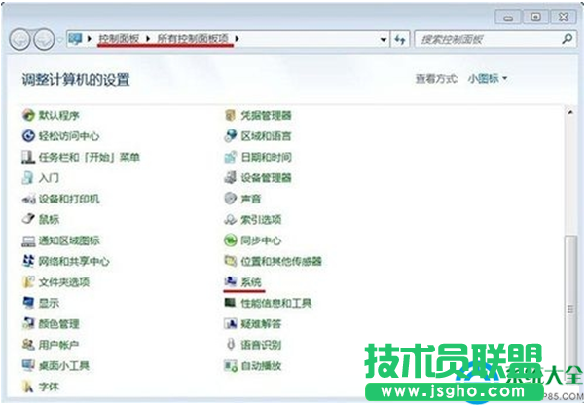
Task: Expand arrow after 控制面板 breadcrumb
Action: (148, 39)
